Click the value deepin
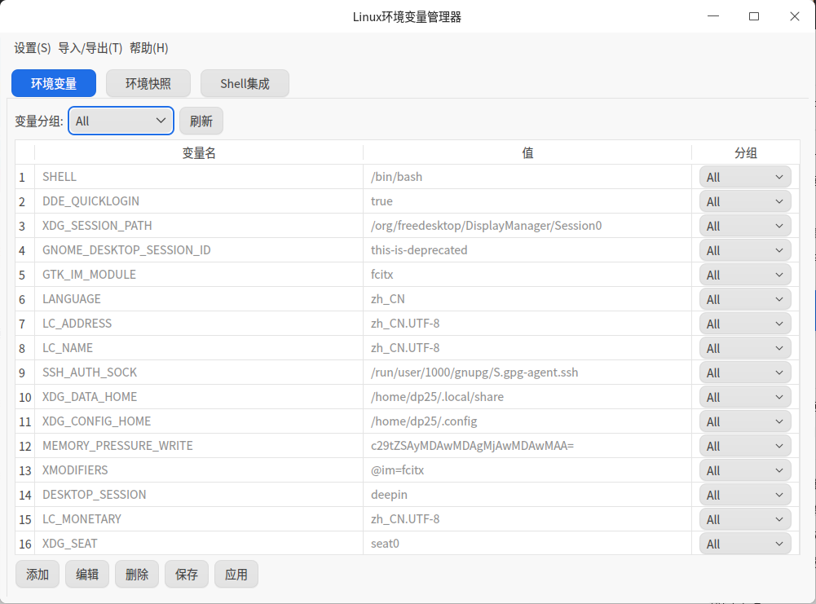 390,495
